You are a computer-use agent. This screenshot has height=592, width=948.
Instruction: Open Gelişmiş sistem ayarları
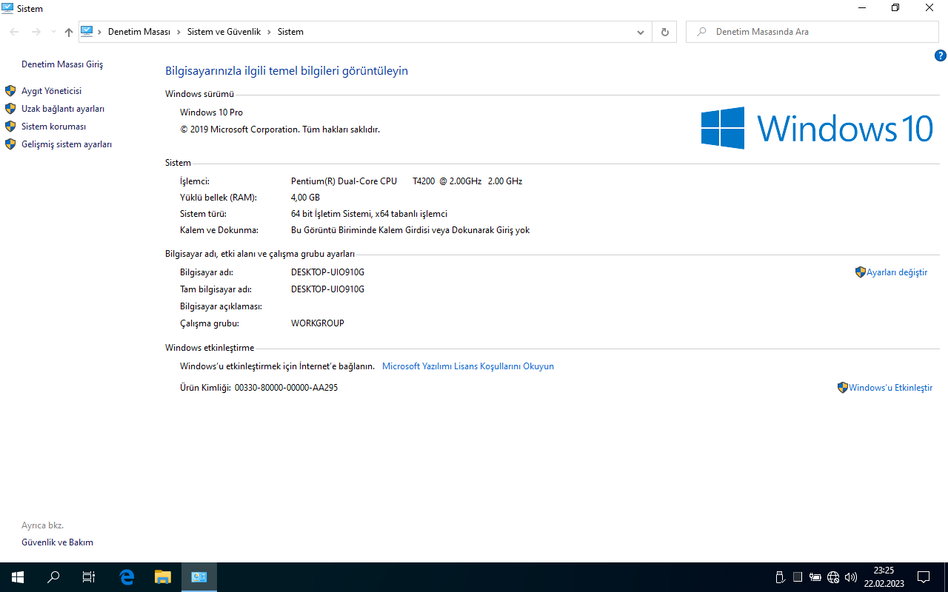(67, 144)
